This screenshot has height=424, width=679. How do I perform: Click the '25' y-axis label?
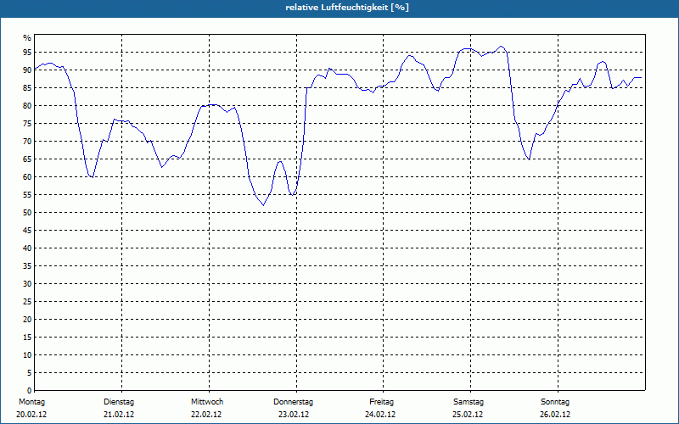pyautogui.click(x=27, y=302)
